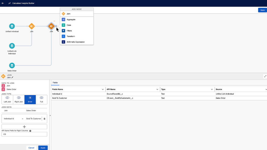The width and height of the screenshot is (267, 150).
Task: Click the Sales Order source cell in table
Action: point(241,98)
